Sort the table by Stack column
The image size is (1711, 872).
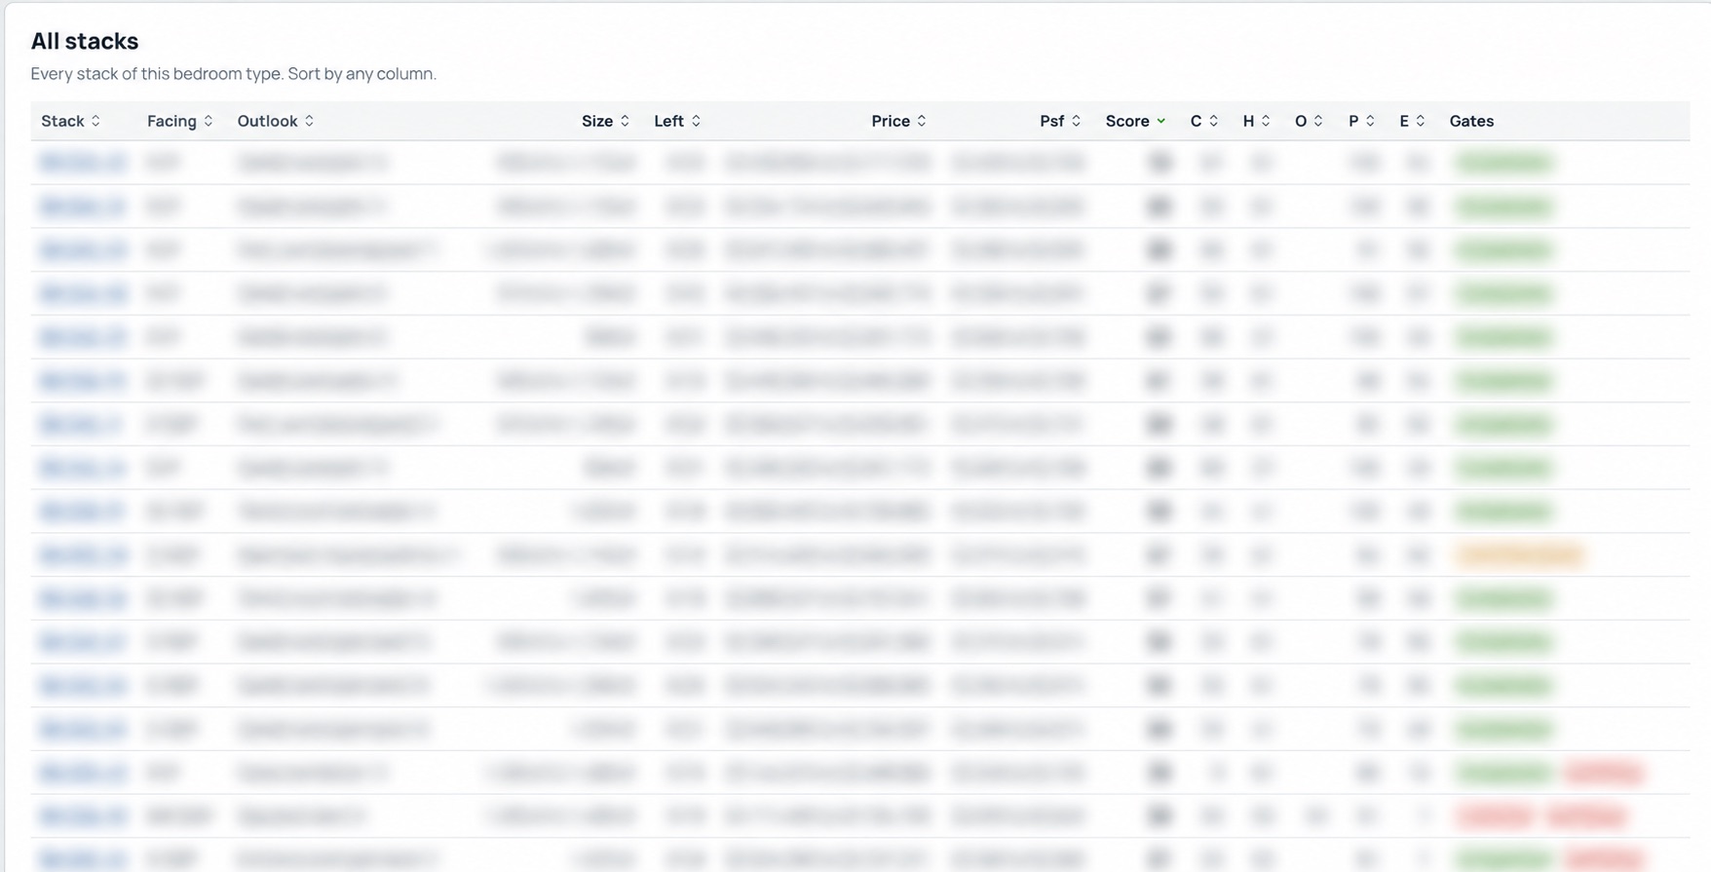coord(70,121)
